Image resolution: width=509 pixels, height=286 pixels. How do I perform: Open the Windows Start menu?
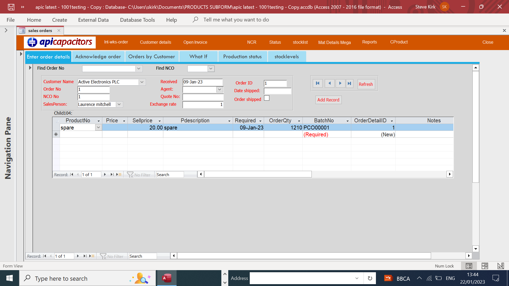[x=10, y=278]
